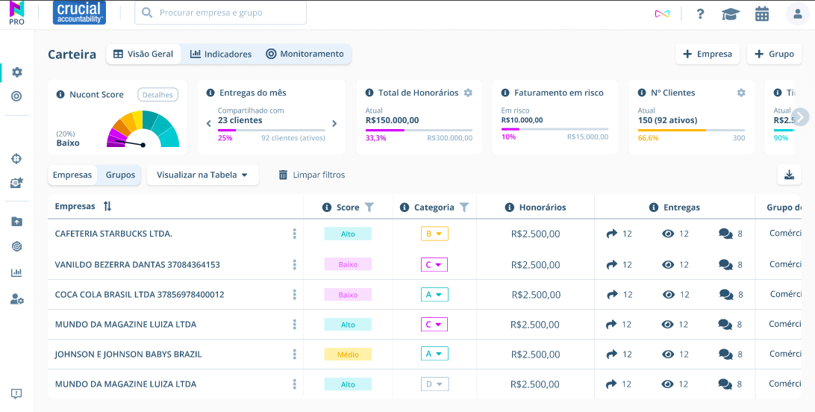Click the Categoria column filter funnel

(464, 207)
